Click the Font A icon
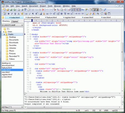 pos(19,14)
